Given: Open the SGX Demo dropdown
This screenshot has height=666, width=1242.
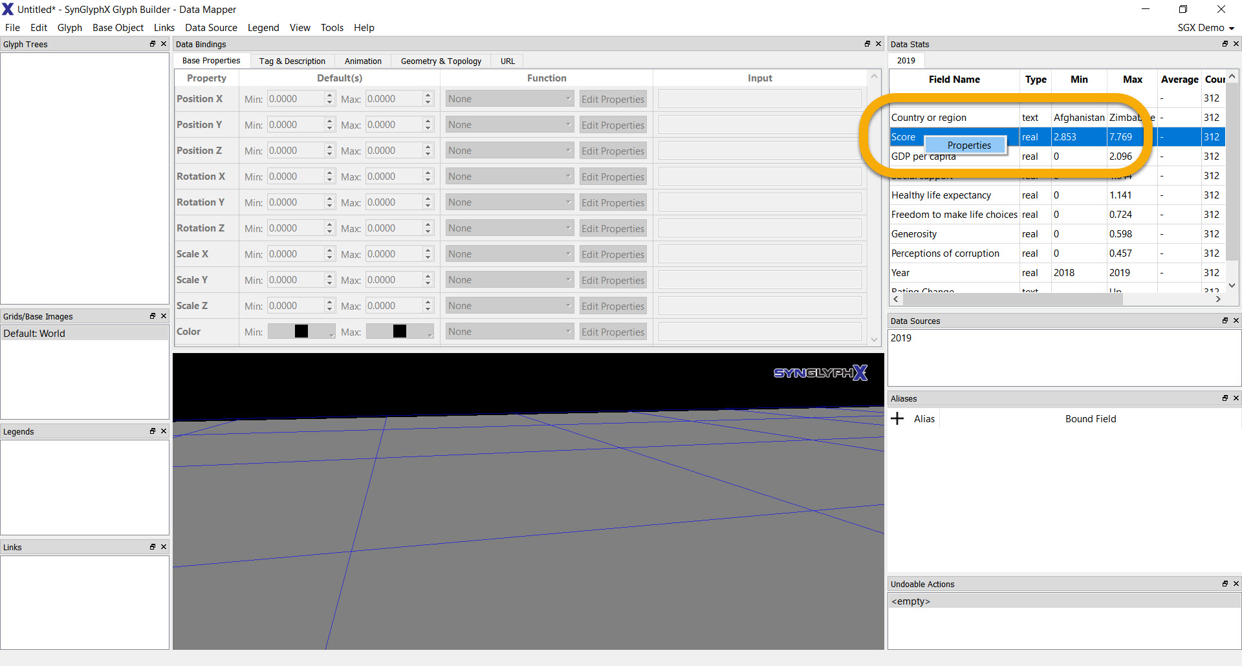Looking at the screenshot, I should point(1206,28).
